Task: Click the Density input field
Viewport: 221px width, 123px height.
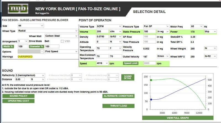Action: [102, 37]
